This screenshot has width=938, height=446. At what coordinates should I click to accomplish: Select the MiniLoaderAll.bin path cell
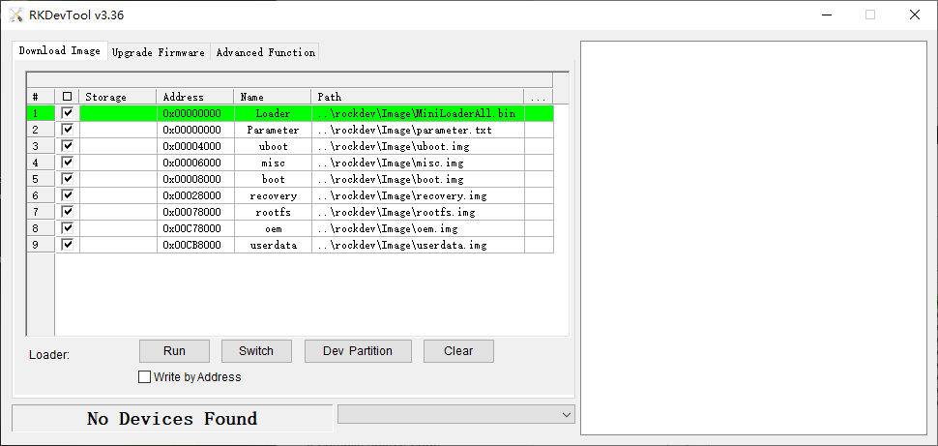418,113
